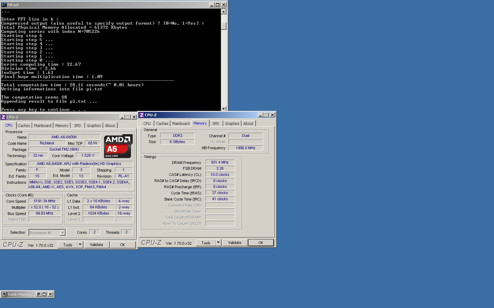494x308 pixels.
Task: Click the Core Voltage value 1.528 V
Action: point(88,156)
